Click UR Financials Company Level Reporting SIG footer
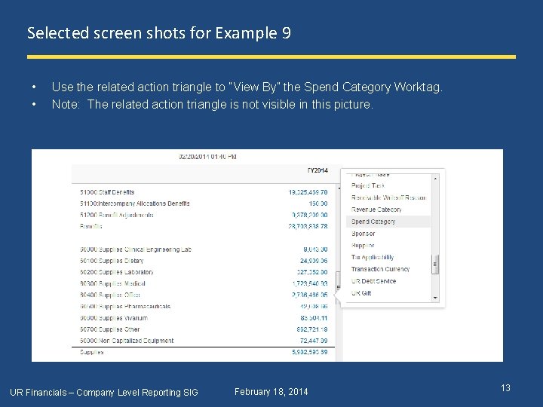Screen dimensions: 543x407 click(104, 393)
